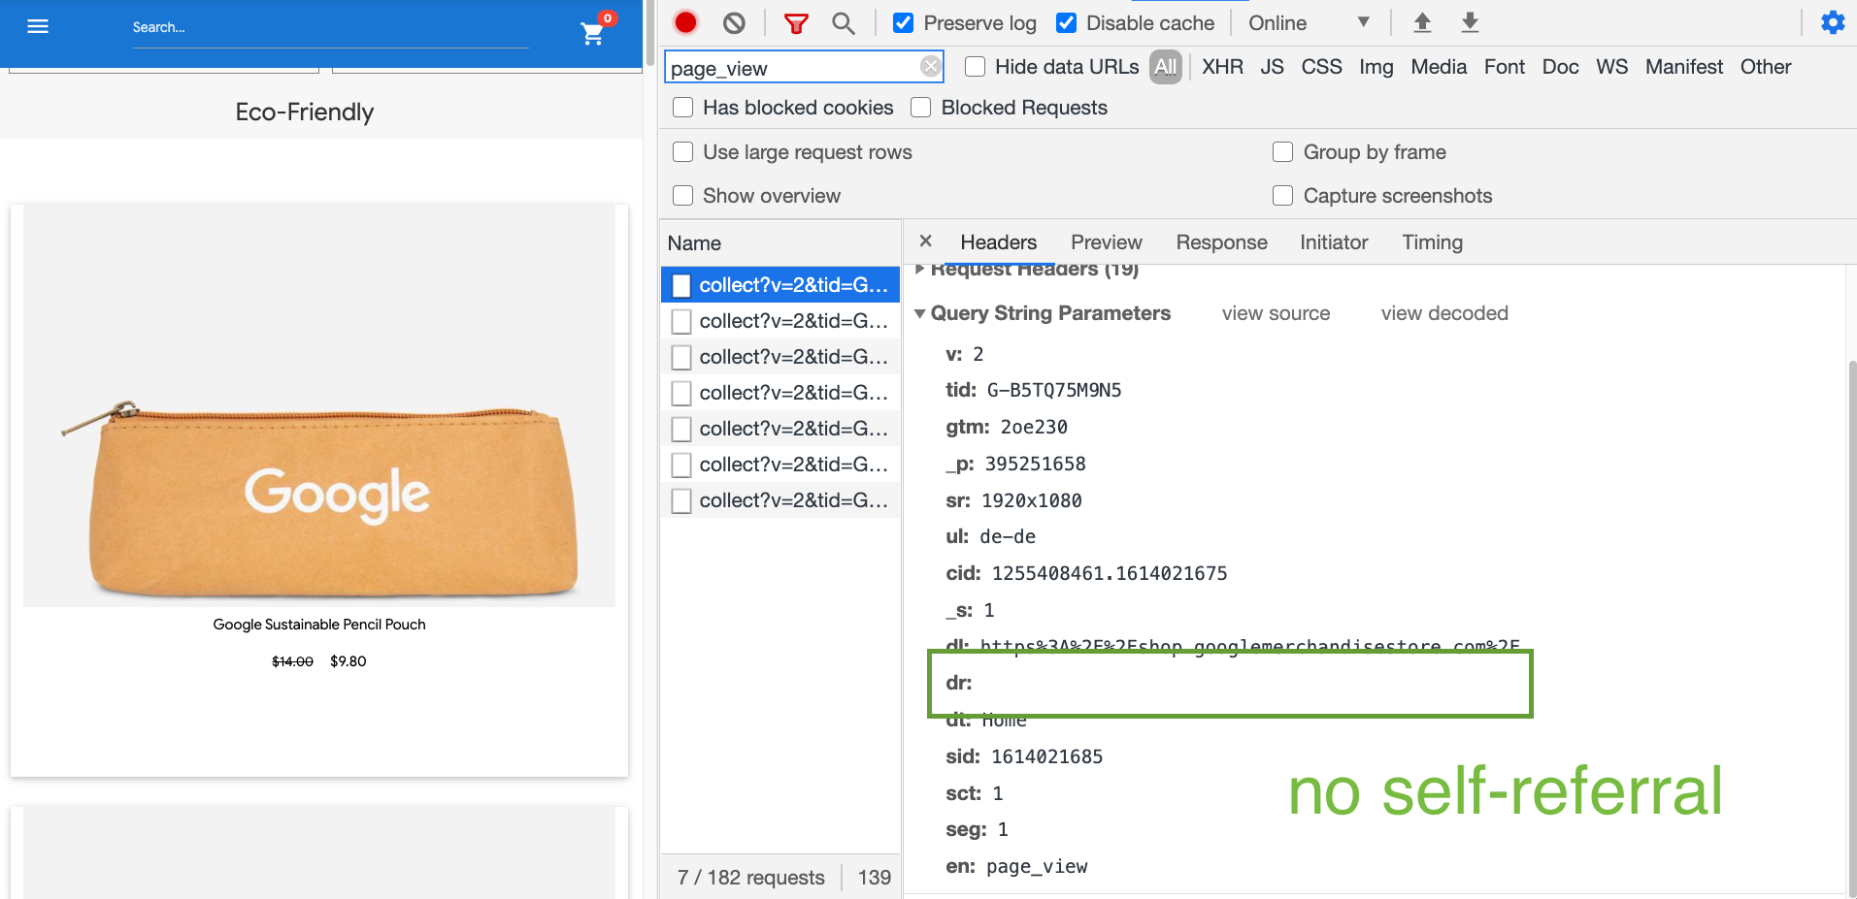Image resolution: width=1857 pixels, height=899 pixels.
Task: Import HAR file with upload arrow
Action: point(1422,23)
